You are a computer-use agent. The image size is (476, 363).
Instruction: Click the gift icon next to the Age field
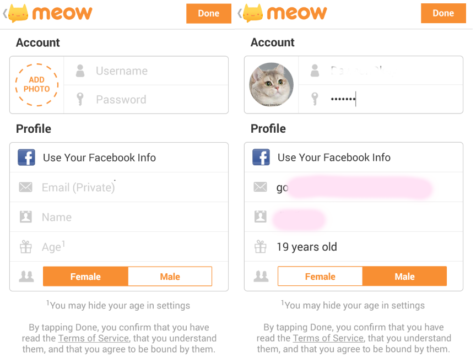tap(26, 246)
